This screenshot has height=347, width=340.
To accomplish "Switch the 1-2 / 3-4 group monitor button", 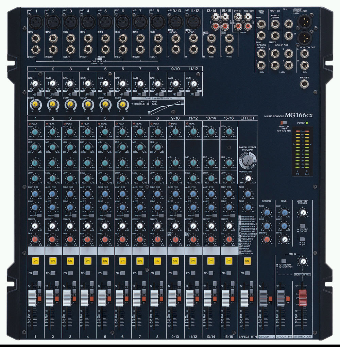I will [x=302, y=239].
